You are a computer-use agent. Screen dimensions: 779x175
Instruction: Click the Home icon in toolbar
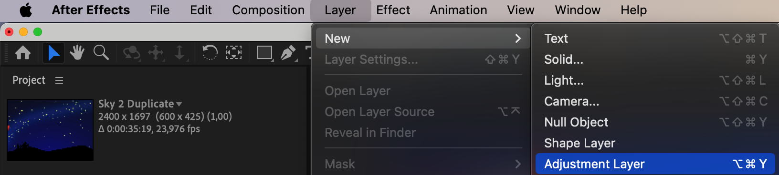23,52
